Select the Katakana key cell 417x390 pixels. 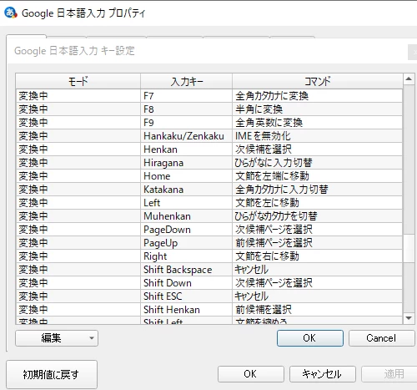click(187, 190)
